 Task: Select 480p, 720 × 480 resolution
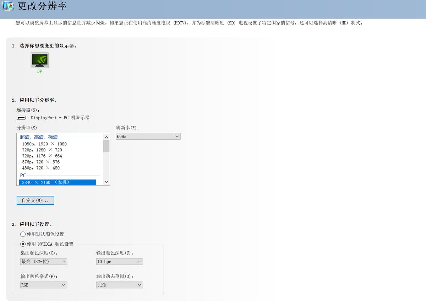[x=41, y=168]
